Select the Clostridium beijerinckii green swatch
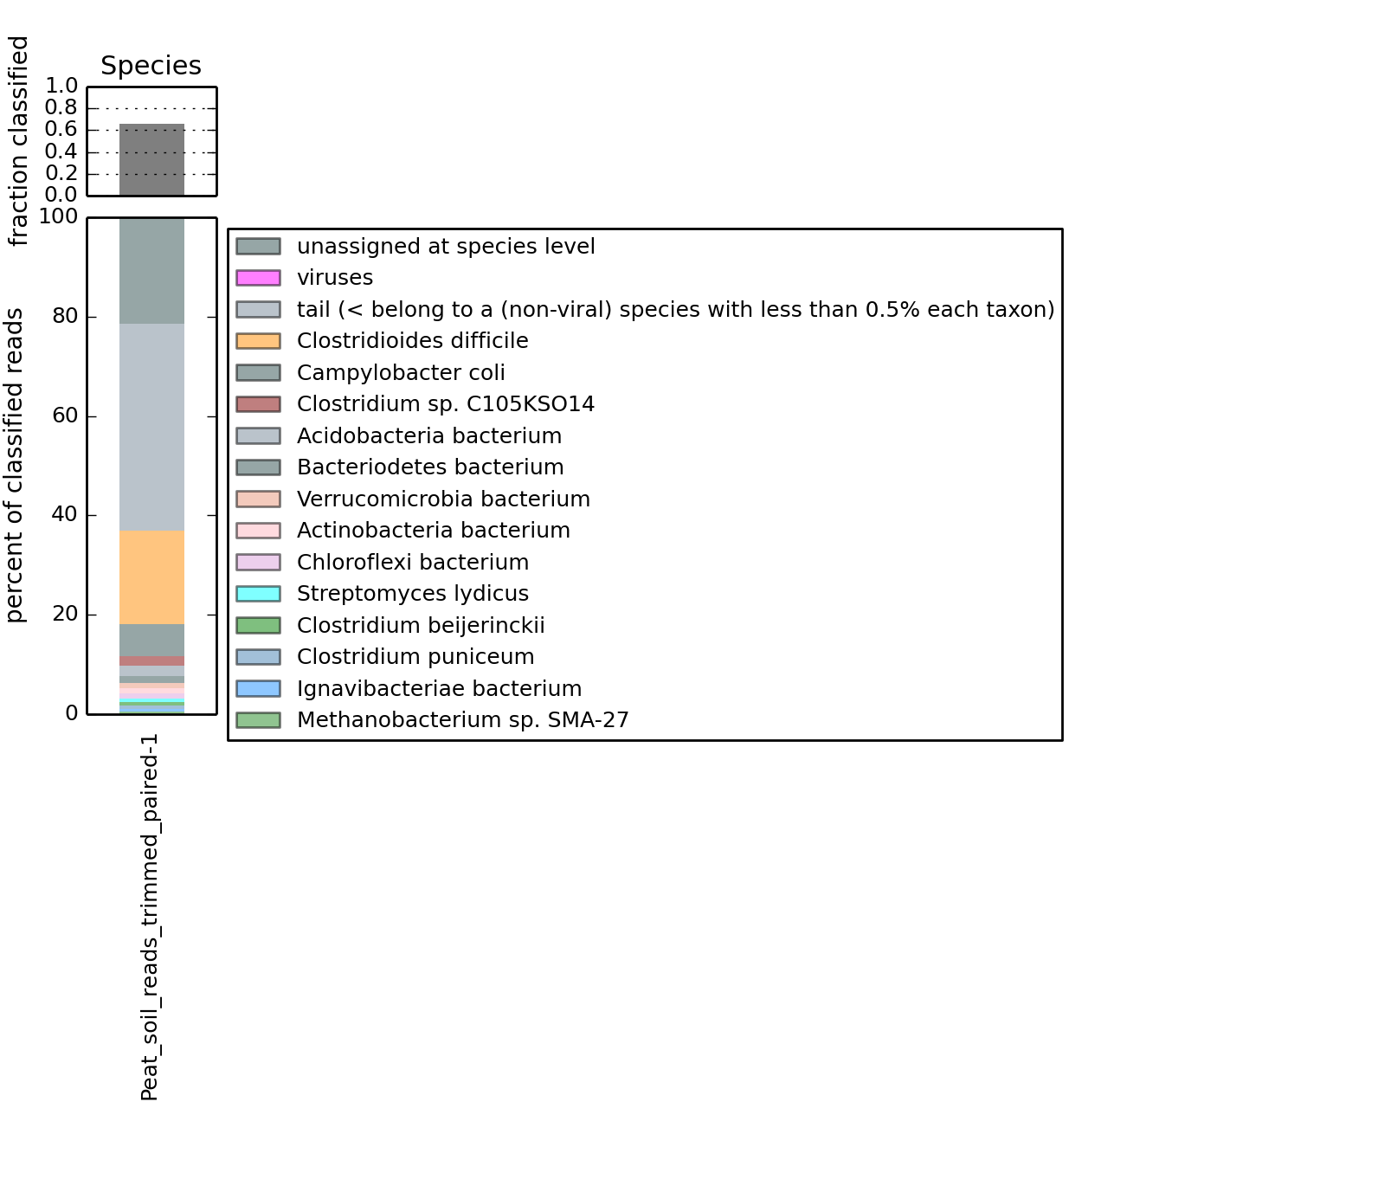1378x1179 pixels. click(x=258, y=626)
